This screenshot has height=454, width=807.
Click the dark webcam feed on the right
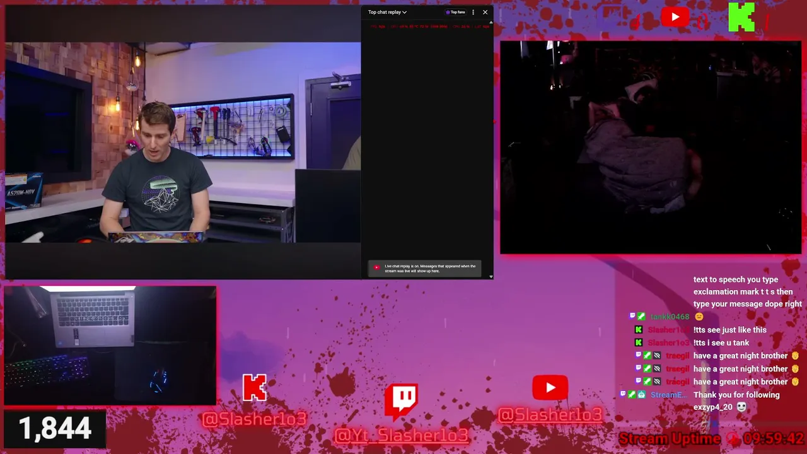click(651, 148)
